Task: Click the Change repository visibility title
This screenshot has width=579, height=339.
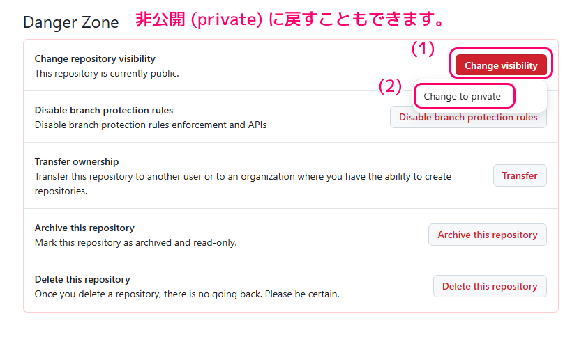Action: tap(95, 59)
